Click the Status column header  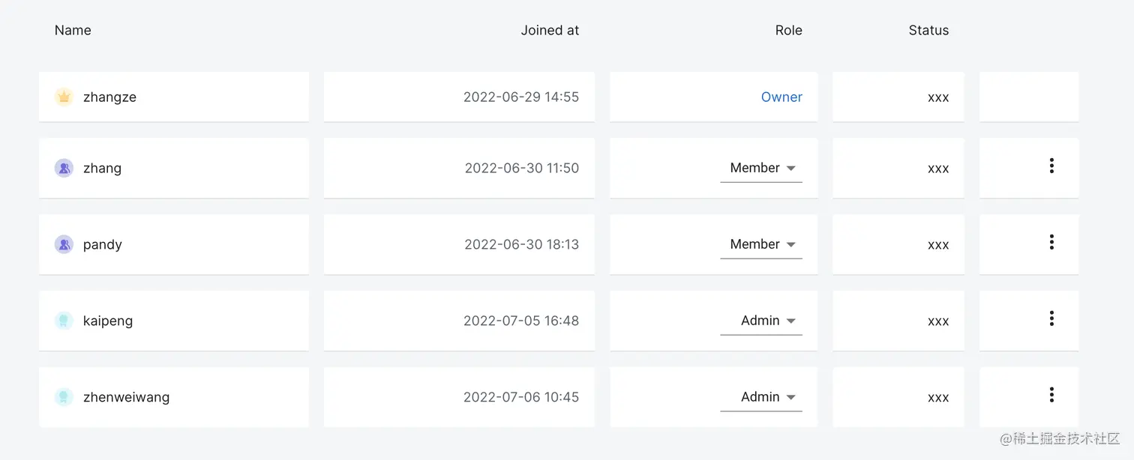click(928, 30)
